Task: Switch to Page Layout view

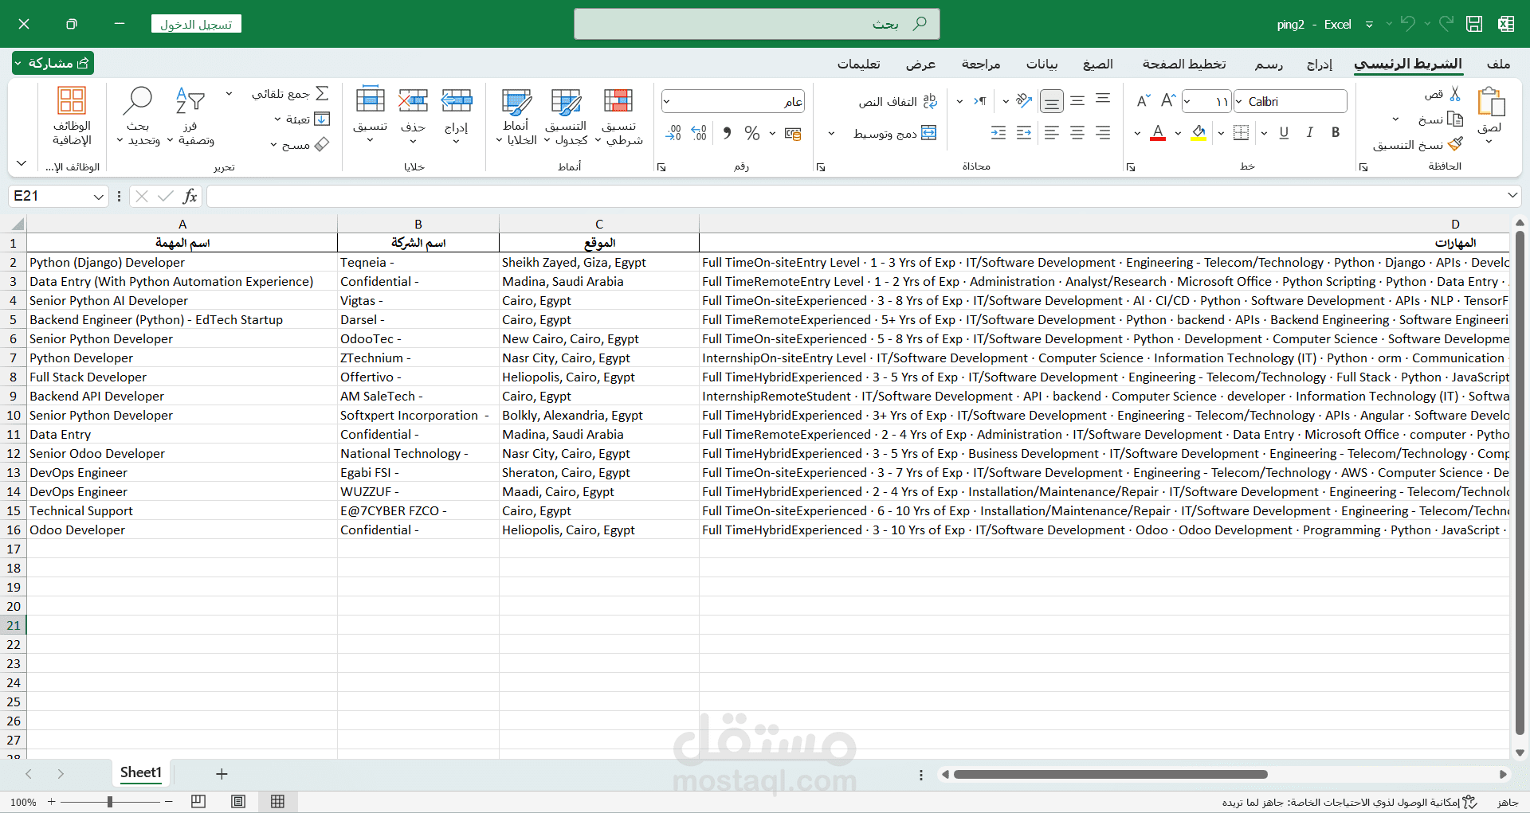Action: (x=238, y=801)
